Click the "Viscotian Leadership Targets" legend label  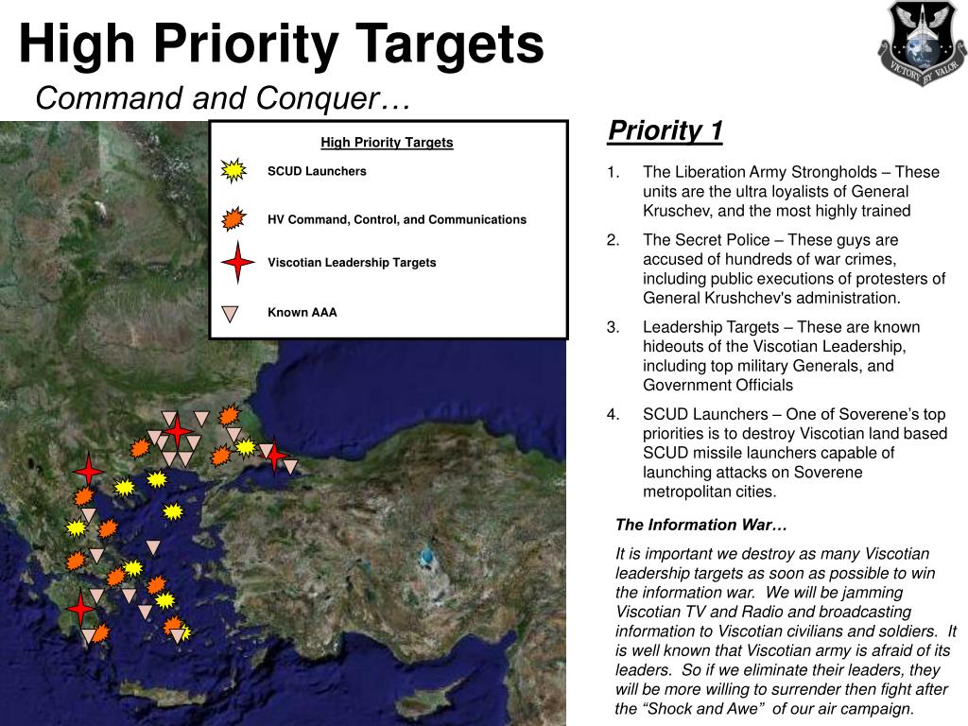pos(352,263)
